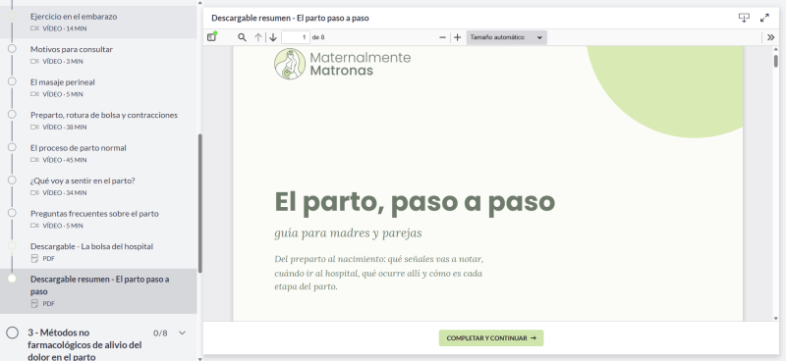Click section 3 progress circle
Viewport: 786px width, 361px height.
(13, 333)
